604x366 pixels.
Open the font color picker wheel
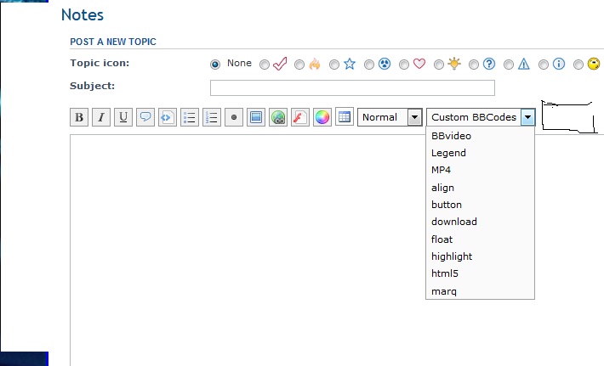(322, 118)
